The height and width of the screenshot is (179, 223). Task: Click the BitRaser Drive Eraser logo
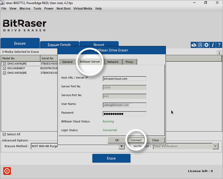[x=24, y=25]
